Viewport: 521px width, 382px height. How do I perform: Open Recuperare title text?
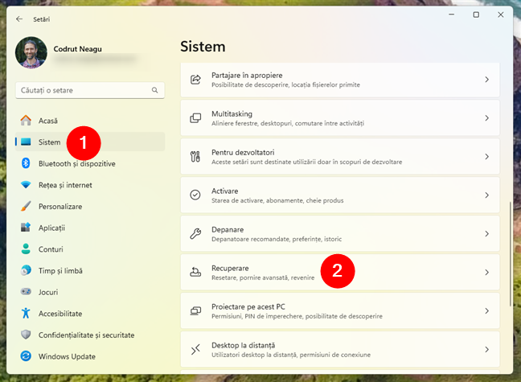coord(230,269)
